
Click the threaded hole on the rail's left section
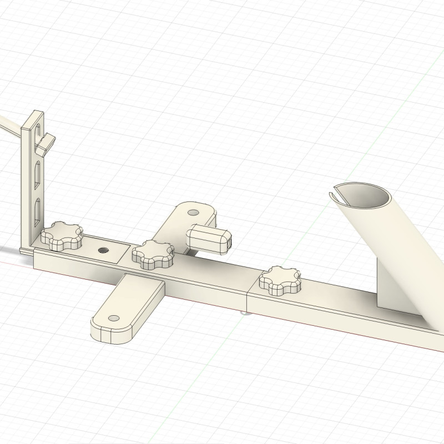point(103,251)
